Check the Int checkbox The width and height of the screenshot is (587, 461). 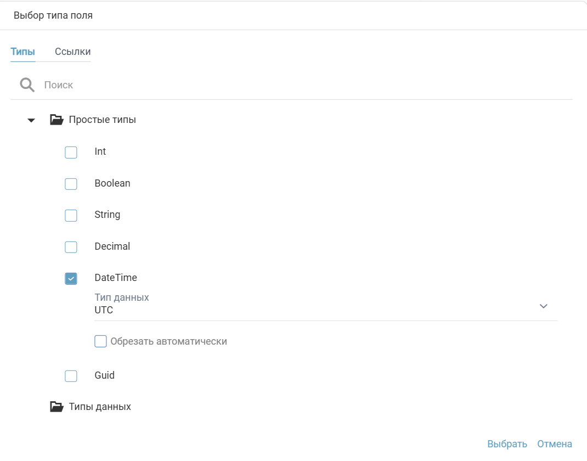point(71,152)
